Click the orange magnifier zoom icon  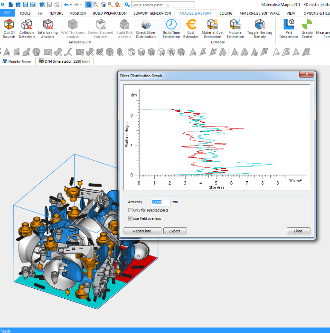pos(111,4)
